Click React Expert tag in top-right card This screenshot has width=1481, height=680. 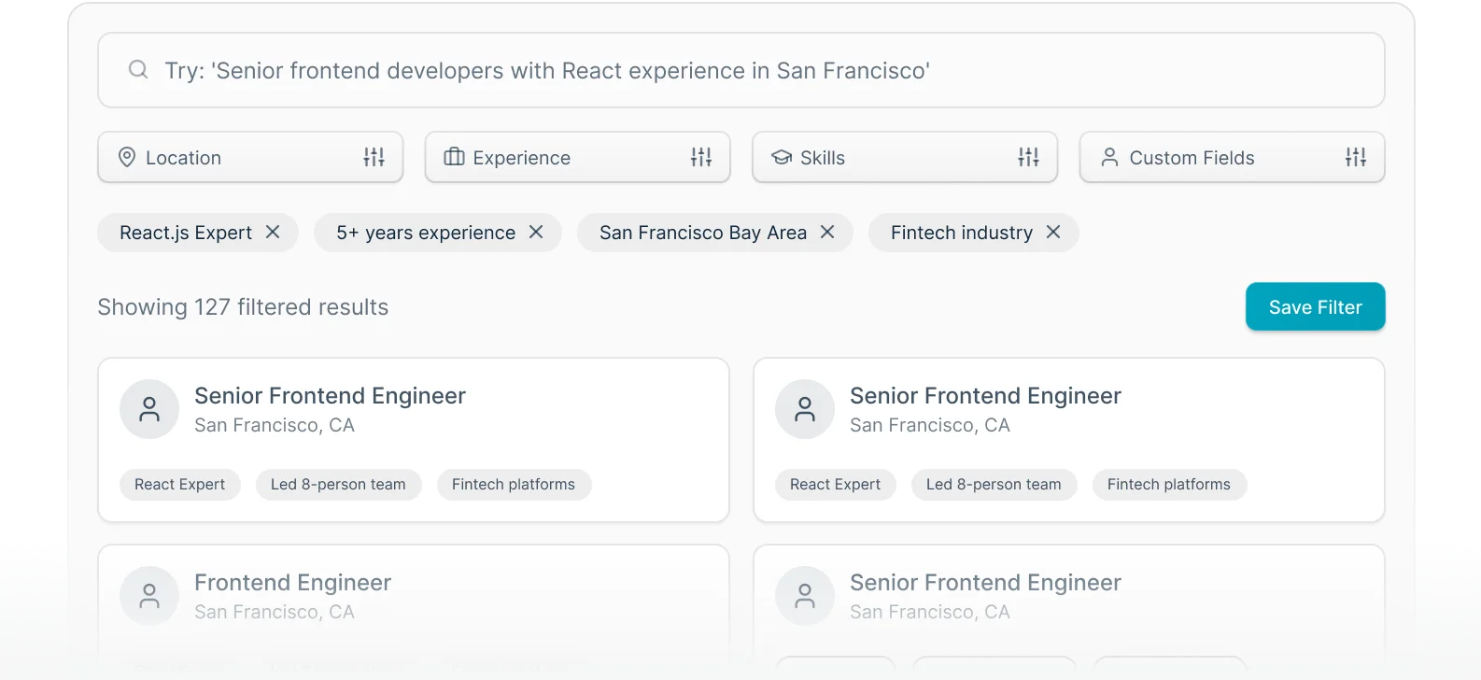point(836,484)
